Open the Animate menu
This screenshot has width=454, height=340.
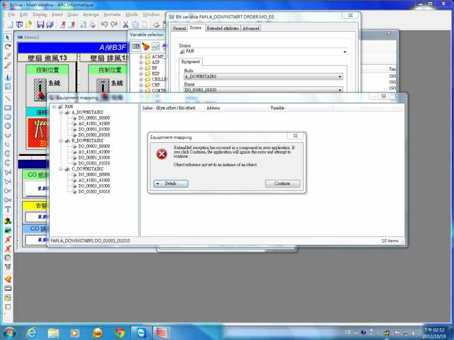pyautogui.click(x=112, y=15)
